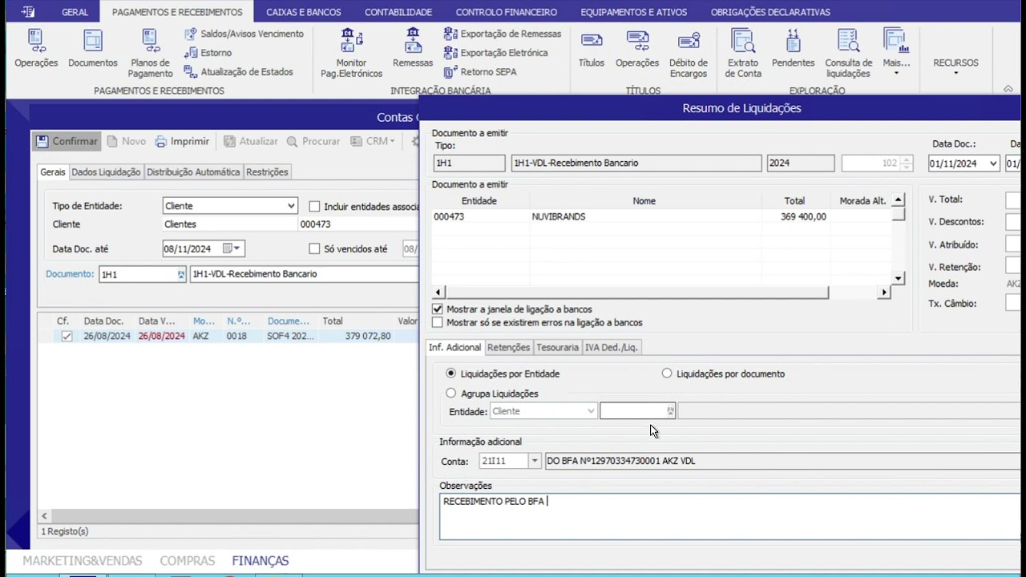Click the Atualizar toolbar button
The image size is (1026, 577).
251,141
